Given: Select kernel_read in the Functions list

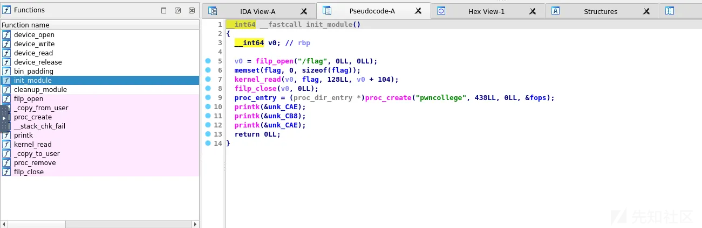Looking at the screenshot, I should coord(100,144).
